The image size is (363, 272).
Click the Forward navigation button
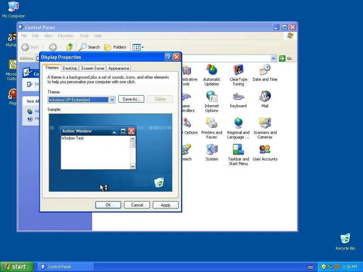click(x=53, y=47)
